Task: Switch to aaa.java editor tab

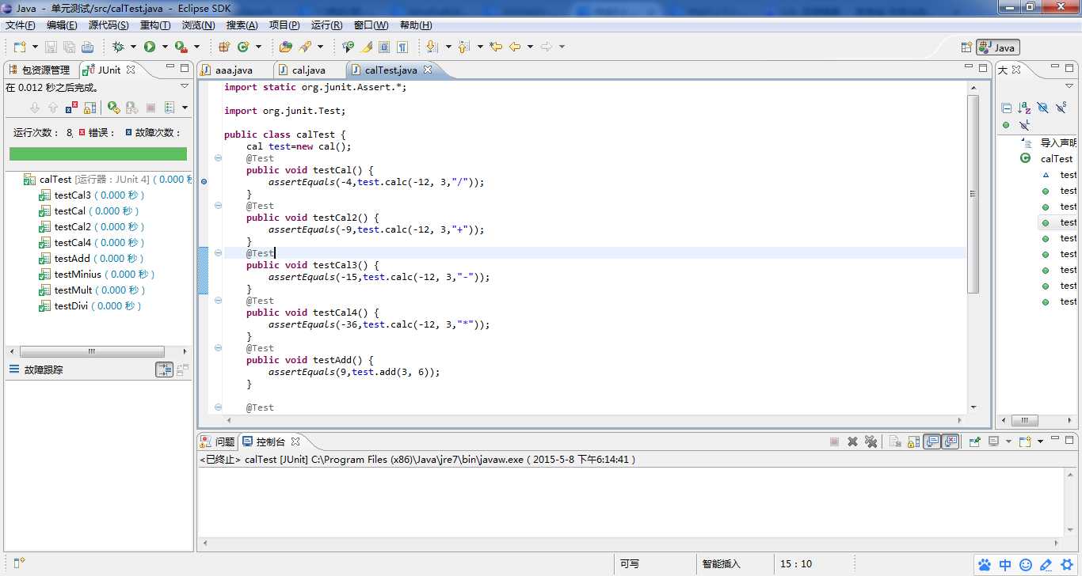Action: tap(234, 70)
